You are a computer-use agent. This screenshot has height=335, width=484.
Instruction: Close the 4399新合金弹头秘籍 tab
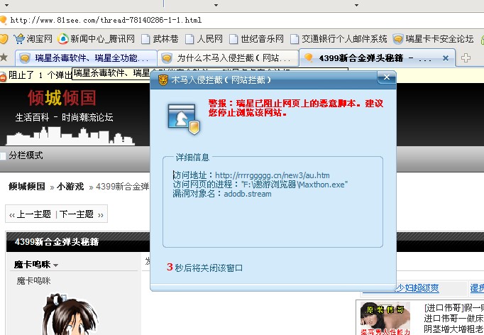pos(446,57)
